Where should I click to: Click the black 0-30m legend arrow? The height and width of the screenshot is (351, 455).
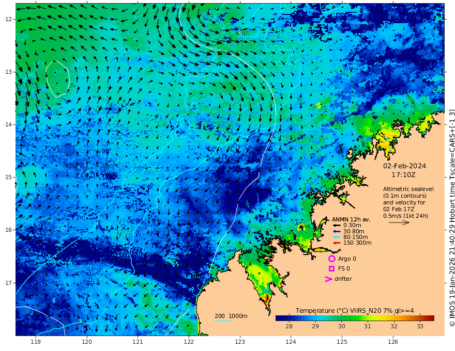tap(336, 226)
